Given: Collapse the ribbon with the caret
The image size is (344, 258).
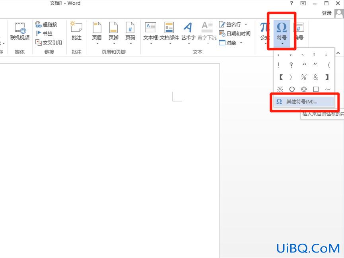Looking at the screenshot, I should [x=338, y=53].
